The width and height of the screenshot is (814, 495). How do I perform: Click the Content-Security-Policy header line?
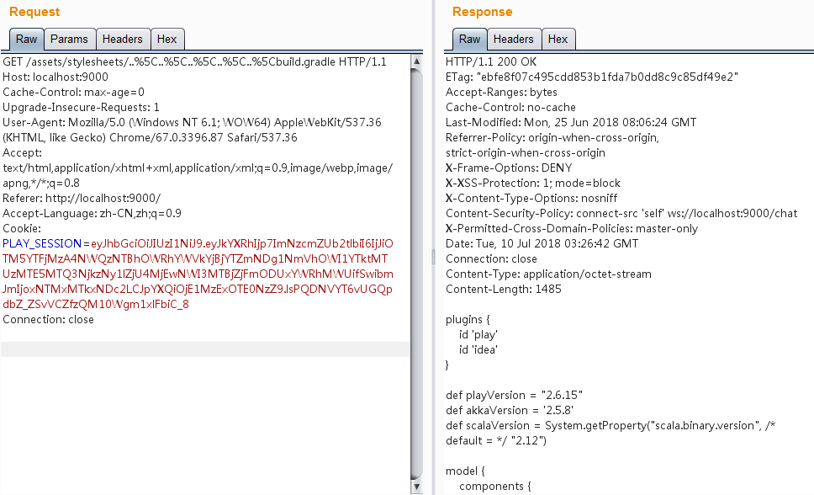[x=621, y=213]
